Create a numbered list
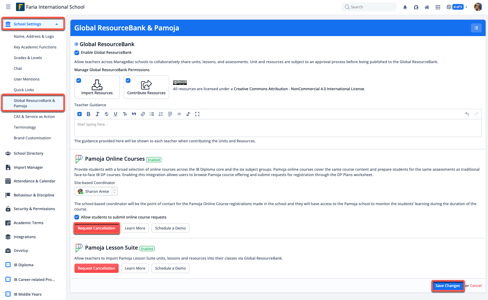This screenshot has width=488, height=300. (161, 114)
